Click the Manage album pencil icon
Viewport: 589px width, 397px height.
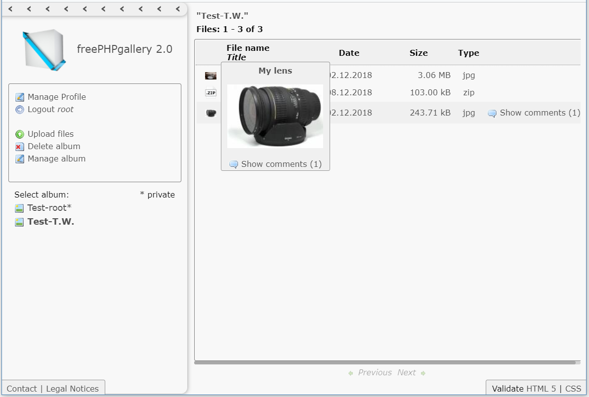[20, 159]
